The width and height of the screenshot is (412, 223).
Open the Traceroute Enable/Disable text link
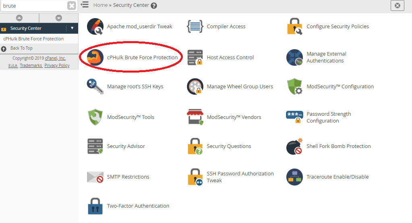pos(337,177)
